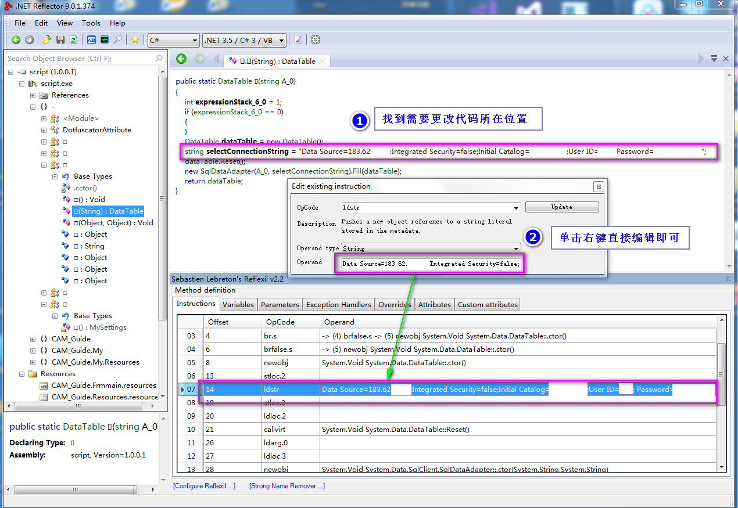Select the callvirt instruction row

coord(447,430)
